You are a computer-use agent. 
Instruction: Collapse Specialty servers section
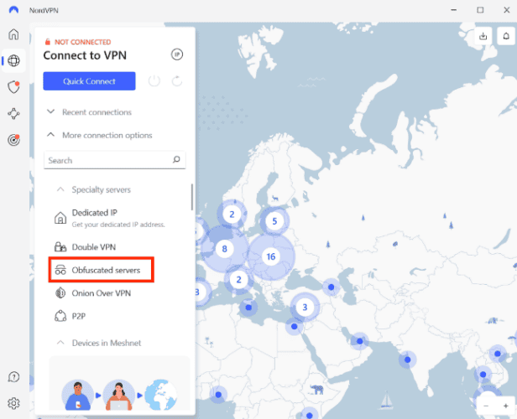pyautogui.click(x=94, y=189)
